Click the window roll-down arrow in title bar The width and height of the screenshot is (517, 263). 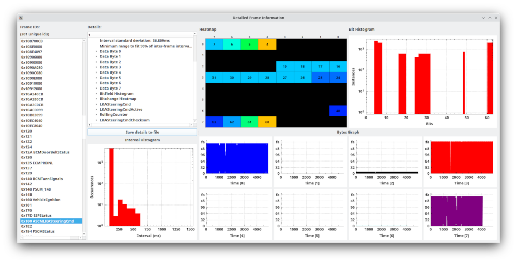coord(483,18)
